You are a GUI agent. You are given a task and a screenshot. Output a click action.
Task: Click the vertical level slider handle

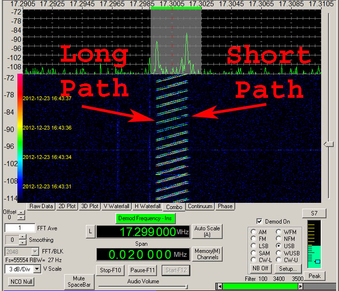pos(329,145)
